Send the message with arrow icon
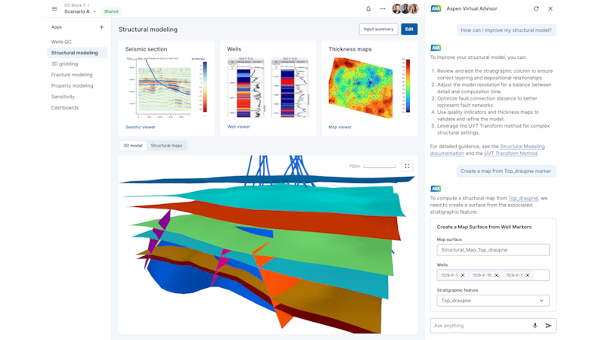 [x=549, y=326]
